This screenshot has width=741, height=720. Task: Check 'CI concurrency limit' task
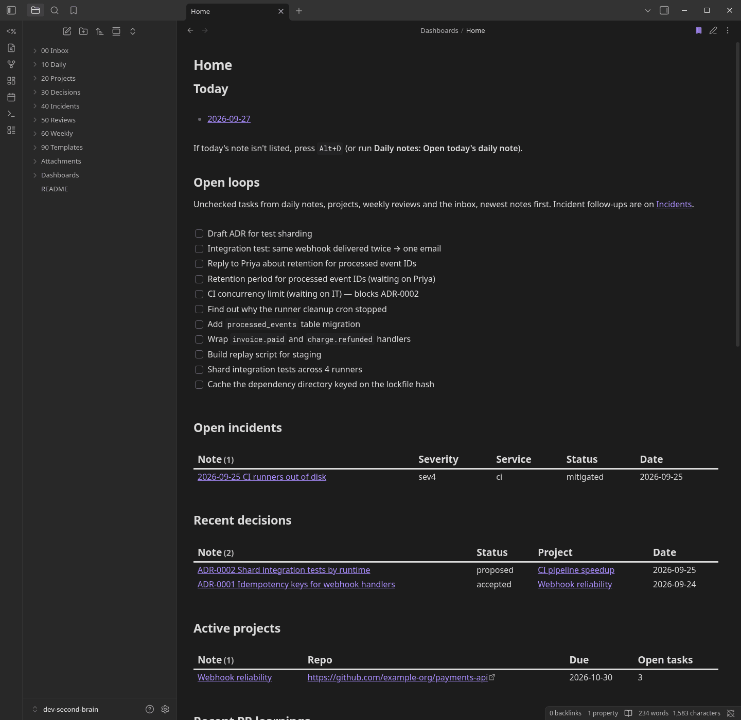pyautogui.click(x=199, y=294)
